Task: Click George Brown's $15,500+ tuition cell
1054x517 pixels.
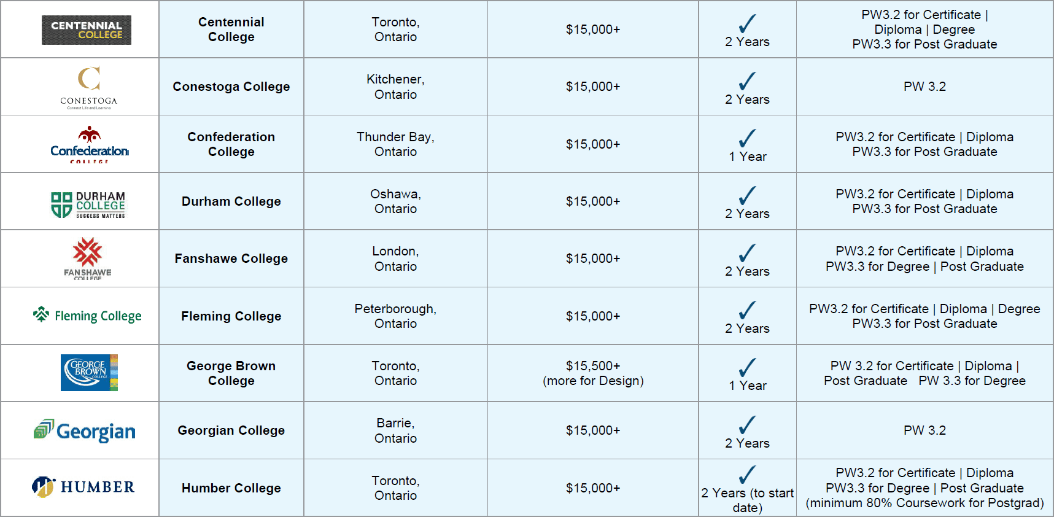Action: (593, 373)
